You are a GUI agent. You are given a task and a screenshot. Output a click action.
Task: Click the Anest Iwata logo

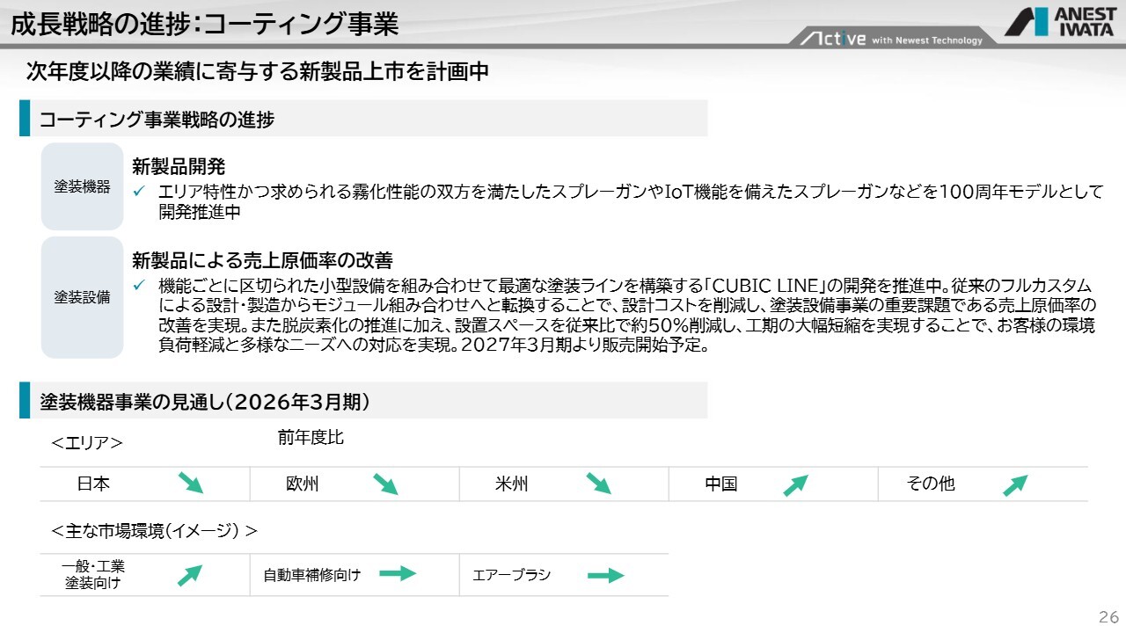1061,22
